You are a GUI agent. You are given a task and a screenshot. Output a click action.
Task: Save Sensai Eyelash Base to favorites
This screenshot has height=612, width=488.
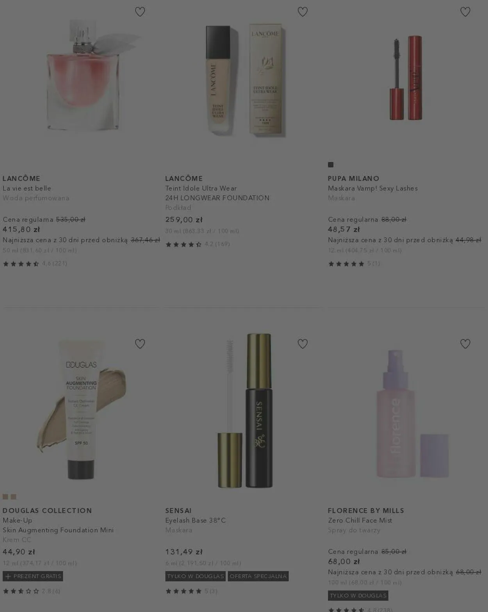(303, 344)
